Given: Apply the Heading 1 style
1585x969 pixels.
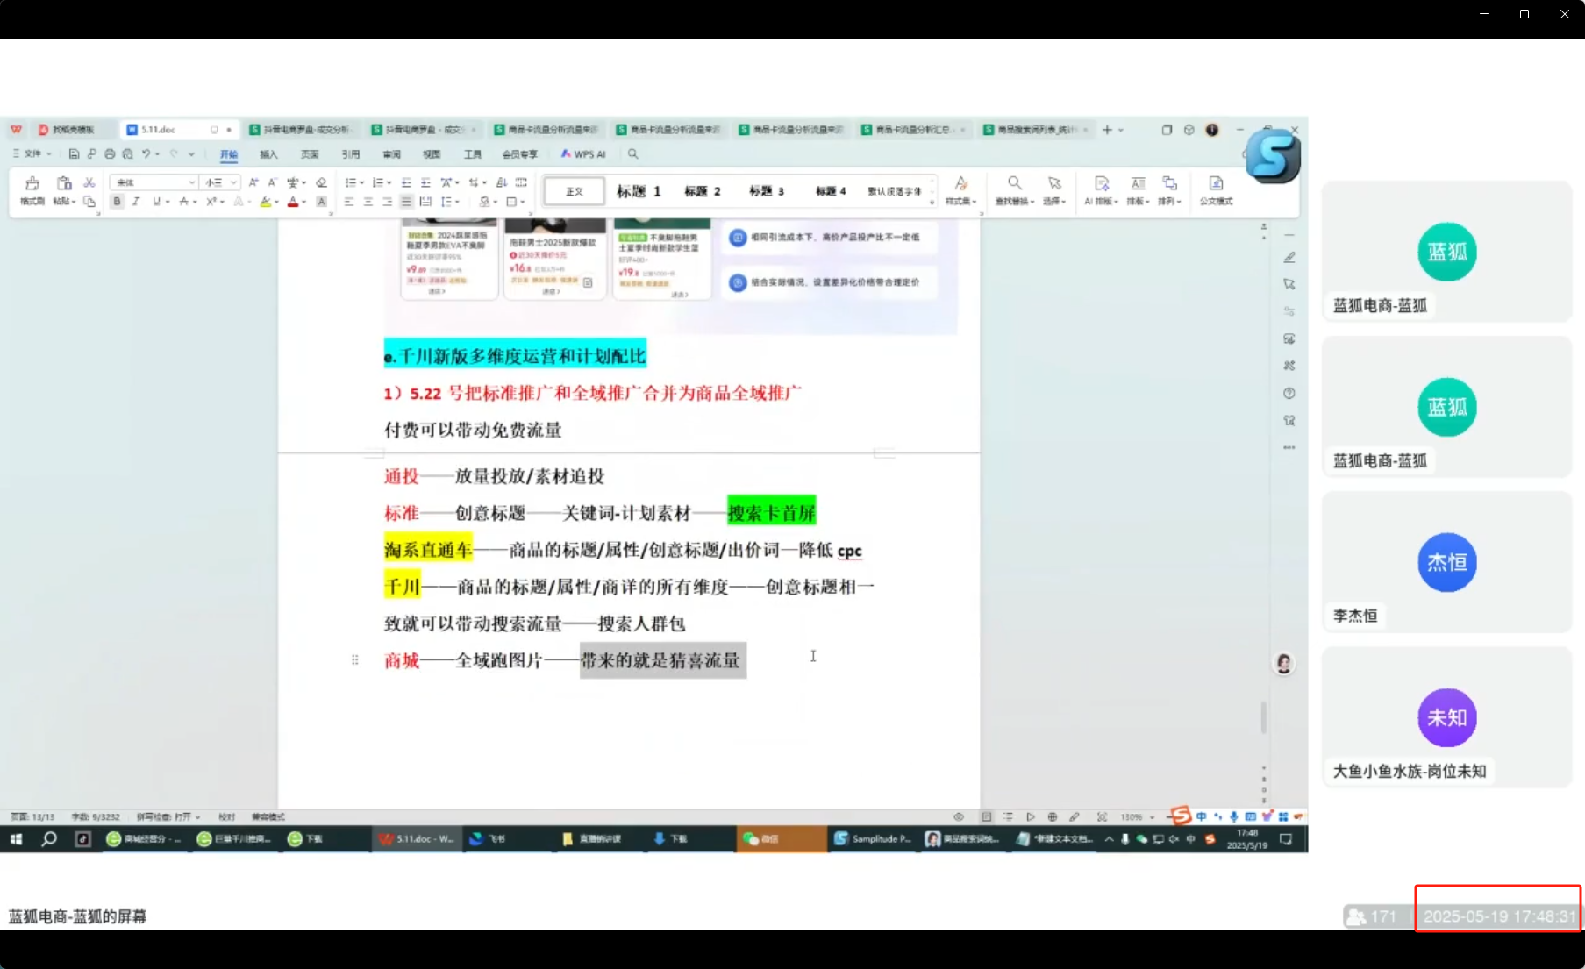Looking at the screenshot, I should [639, 191].
